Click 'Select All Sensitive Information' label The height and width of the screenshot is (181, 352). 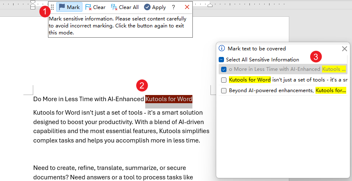(263, 60)
